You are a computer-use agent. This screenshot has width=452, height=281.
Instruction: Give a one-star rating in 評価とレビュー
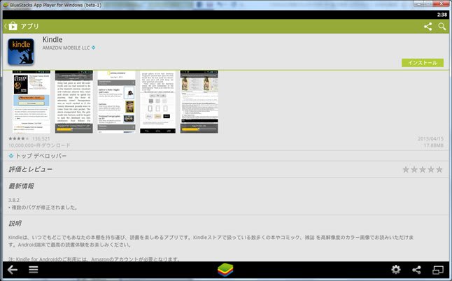(406, 170)
